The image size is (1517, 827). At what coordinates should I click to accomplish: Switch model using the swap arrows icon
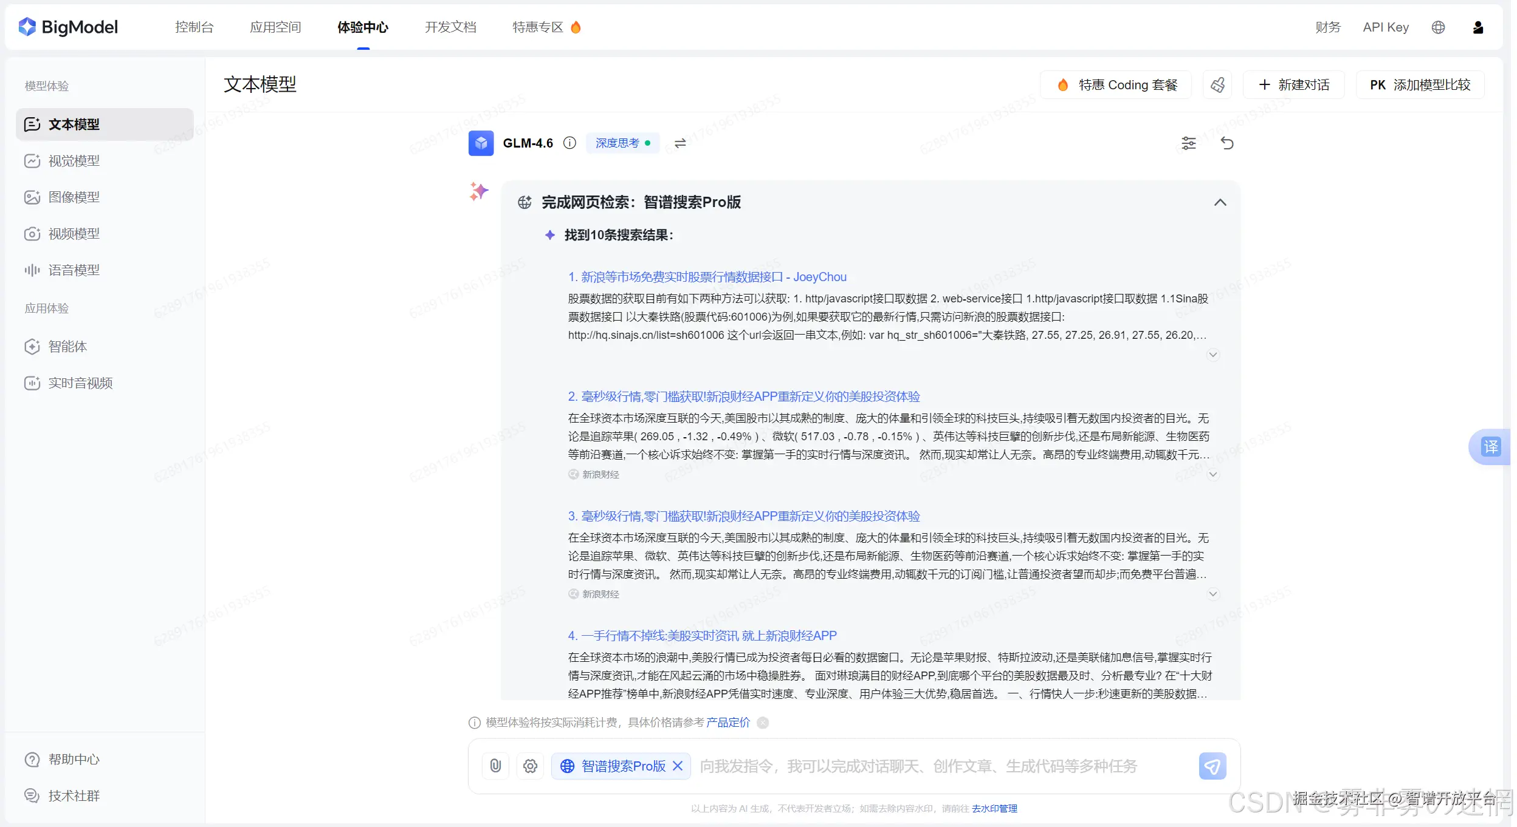click(680, 143)
